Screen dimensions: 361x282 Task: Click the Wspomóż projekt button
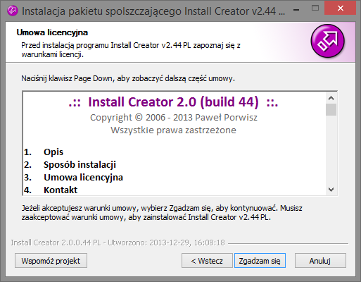tap(51, 261)
